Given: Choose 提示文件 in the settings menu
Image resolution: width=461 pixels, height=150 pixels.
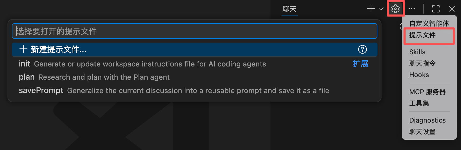Looking at the screenshot, I should pos(422,35).
